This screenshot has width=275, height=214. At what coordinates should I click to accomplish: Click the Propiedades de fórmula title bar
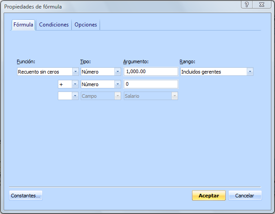tap(112, 6)
